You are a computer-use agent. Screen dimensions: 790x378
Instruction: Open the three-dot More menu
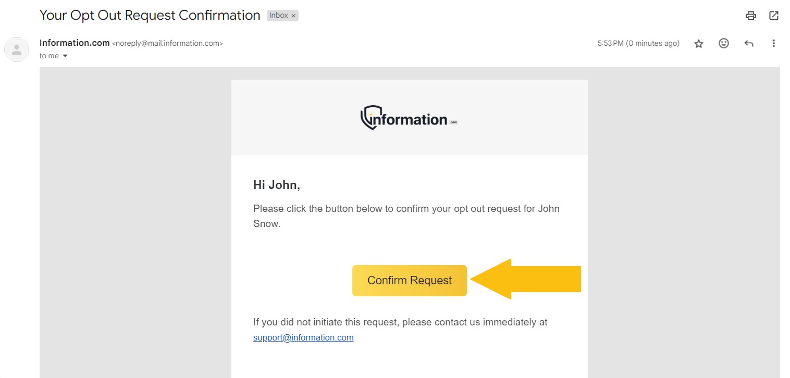tap(774, 44)
